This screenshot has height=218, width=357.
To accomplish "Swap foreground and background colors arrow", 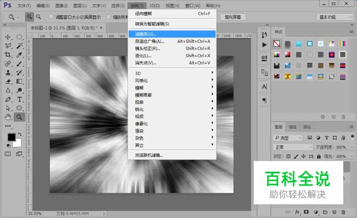I will click(20, 134).
